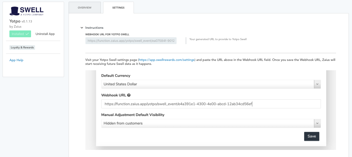Collapse the Instructions section chevron
Viewport: 352px width, 157px height.
[x=82, y=28]
